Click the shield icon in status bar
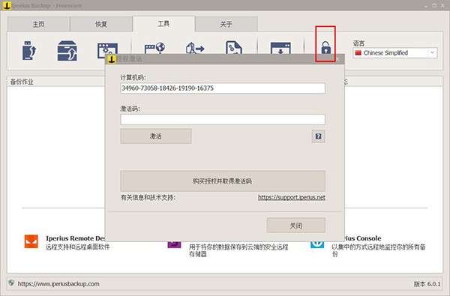This screenshot has width=450, height=296. [11, 283]
